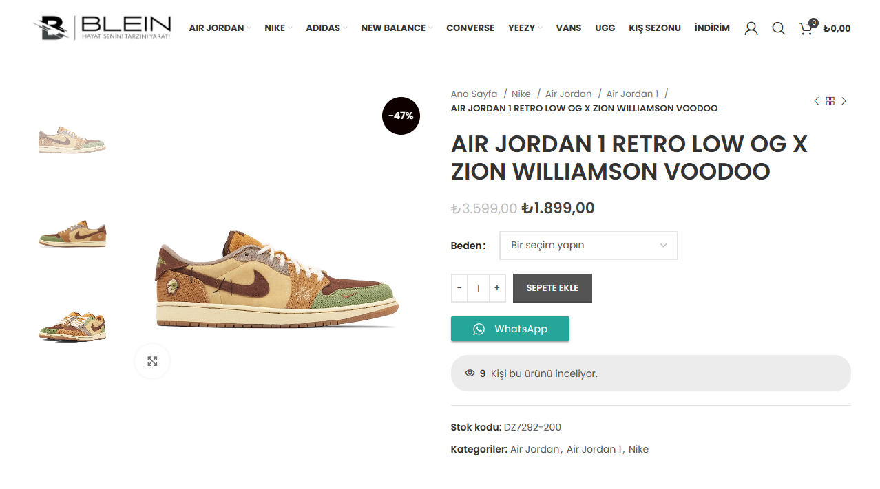Viewport: 880px width, 489px height.
Task: Expand the New Balance menu
Action: (397, 28)
